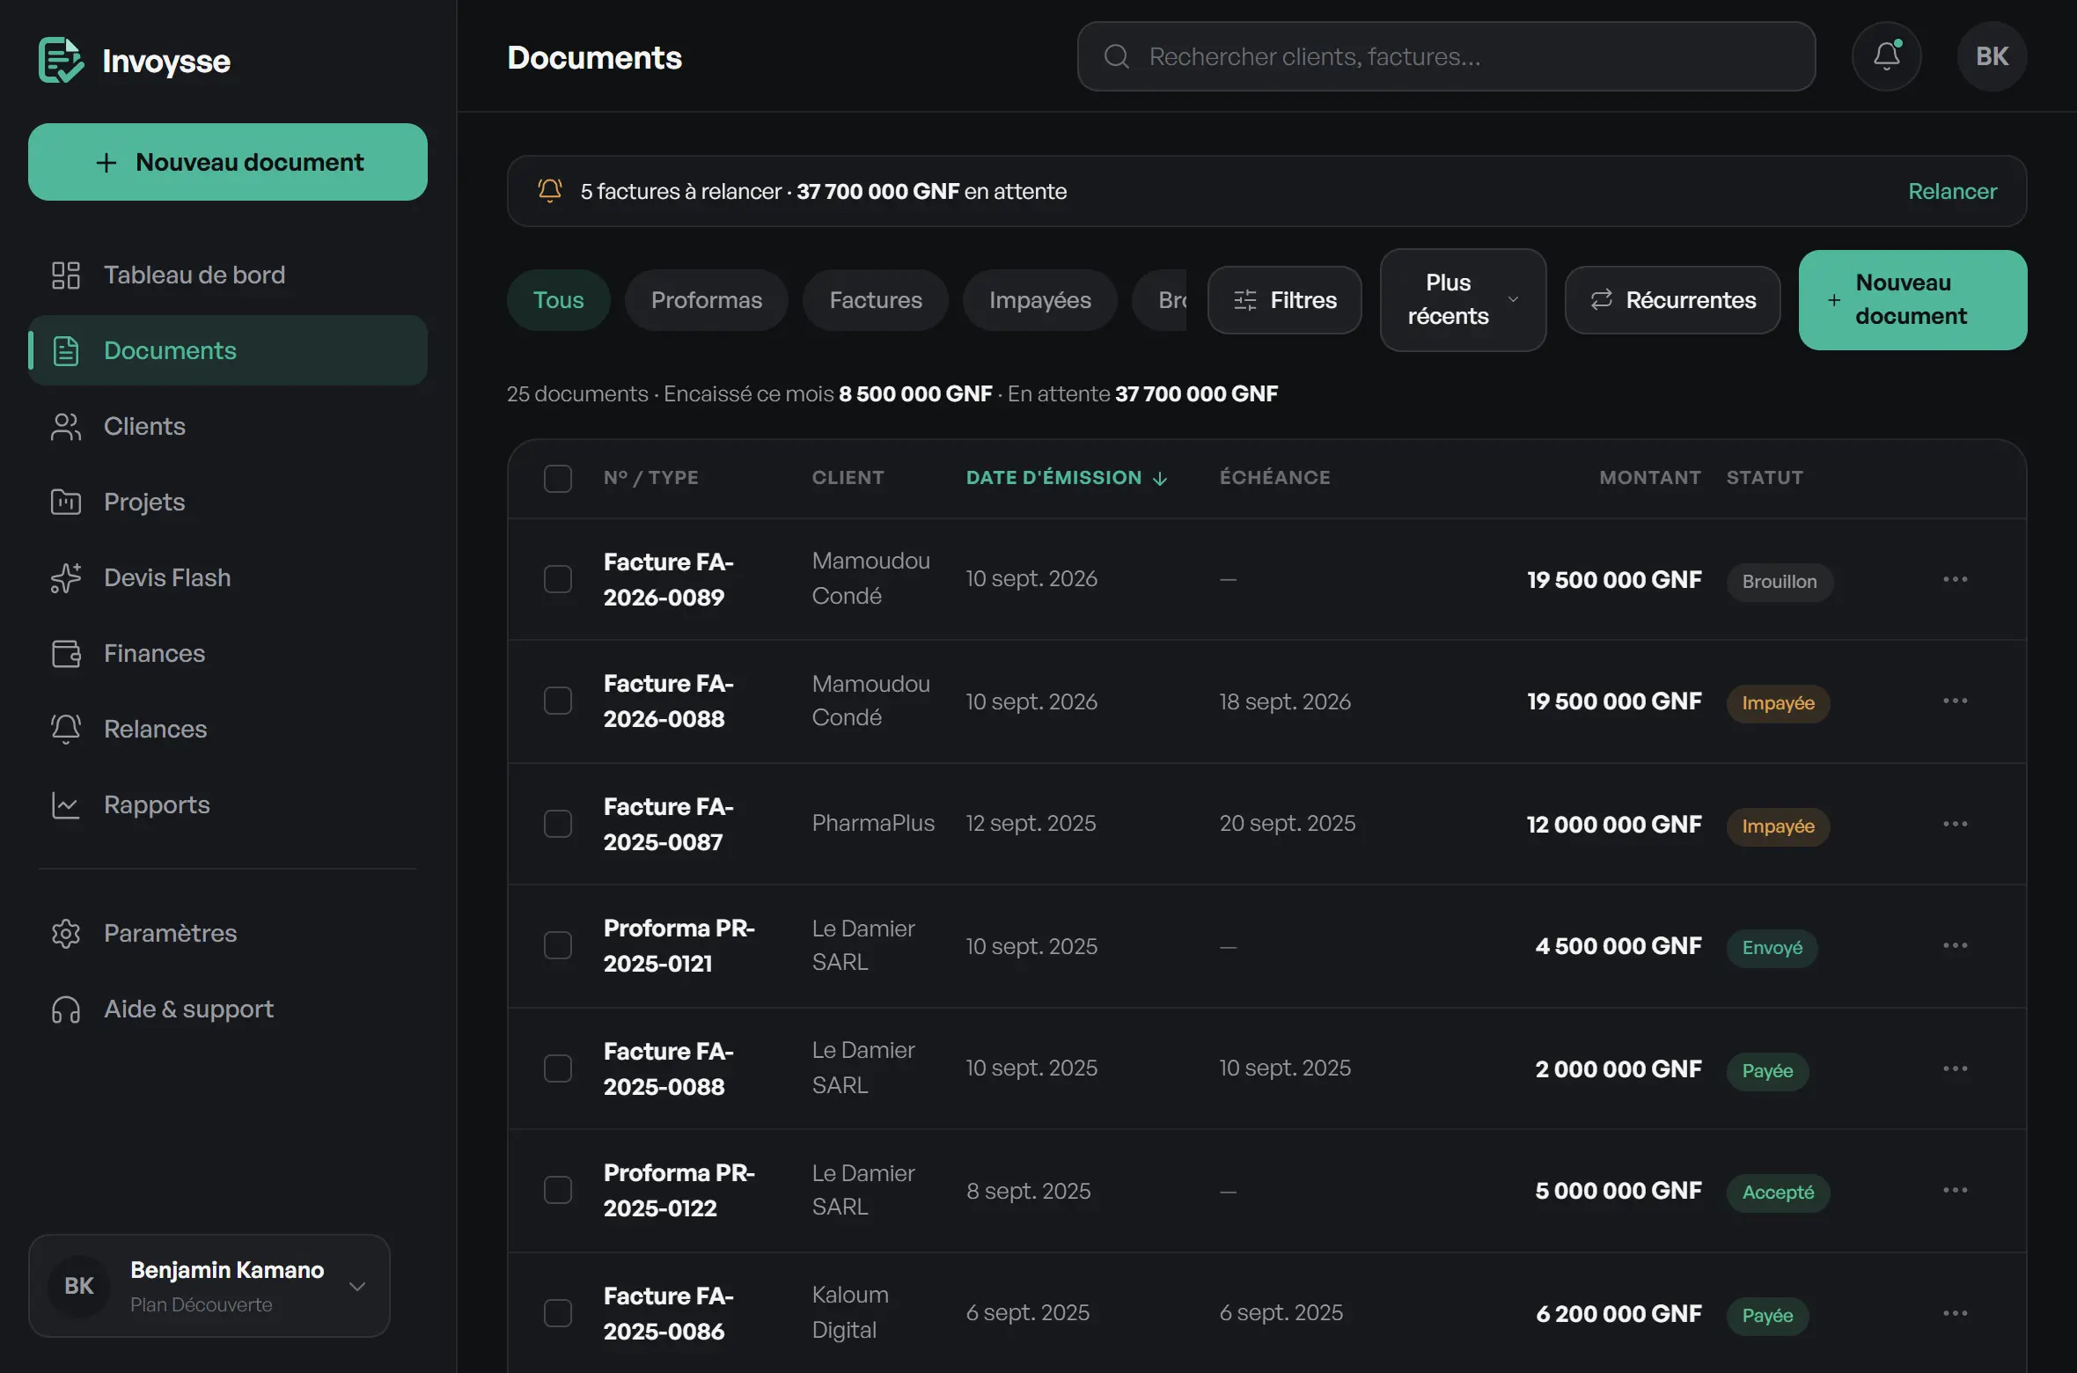This screenshot has height=1373, width=2077.
Task: Open Tableau de bord in the sidebar
Action: (228, 275)
